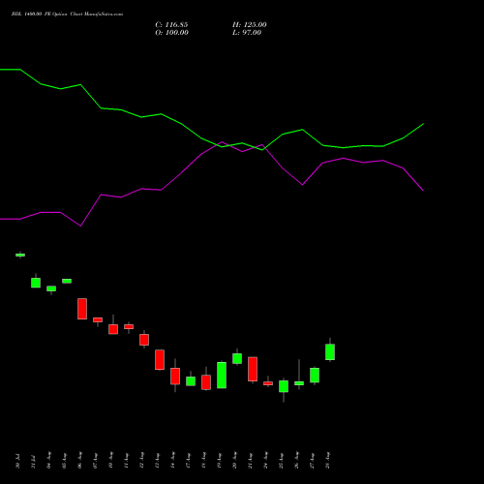Select the 06 Aug date label

(x=79, y=460)
